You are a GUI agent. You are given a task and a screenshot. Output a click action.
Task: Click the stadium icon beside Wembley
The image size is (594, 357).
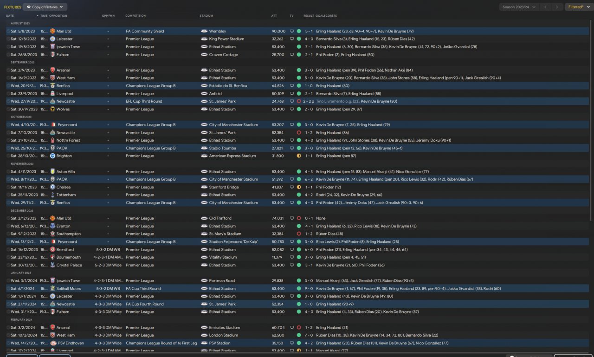tap(204, 31)
